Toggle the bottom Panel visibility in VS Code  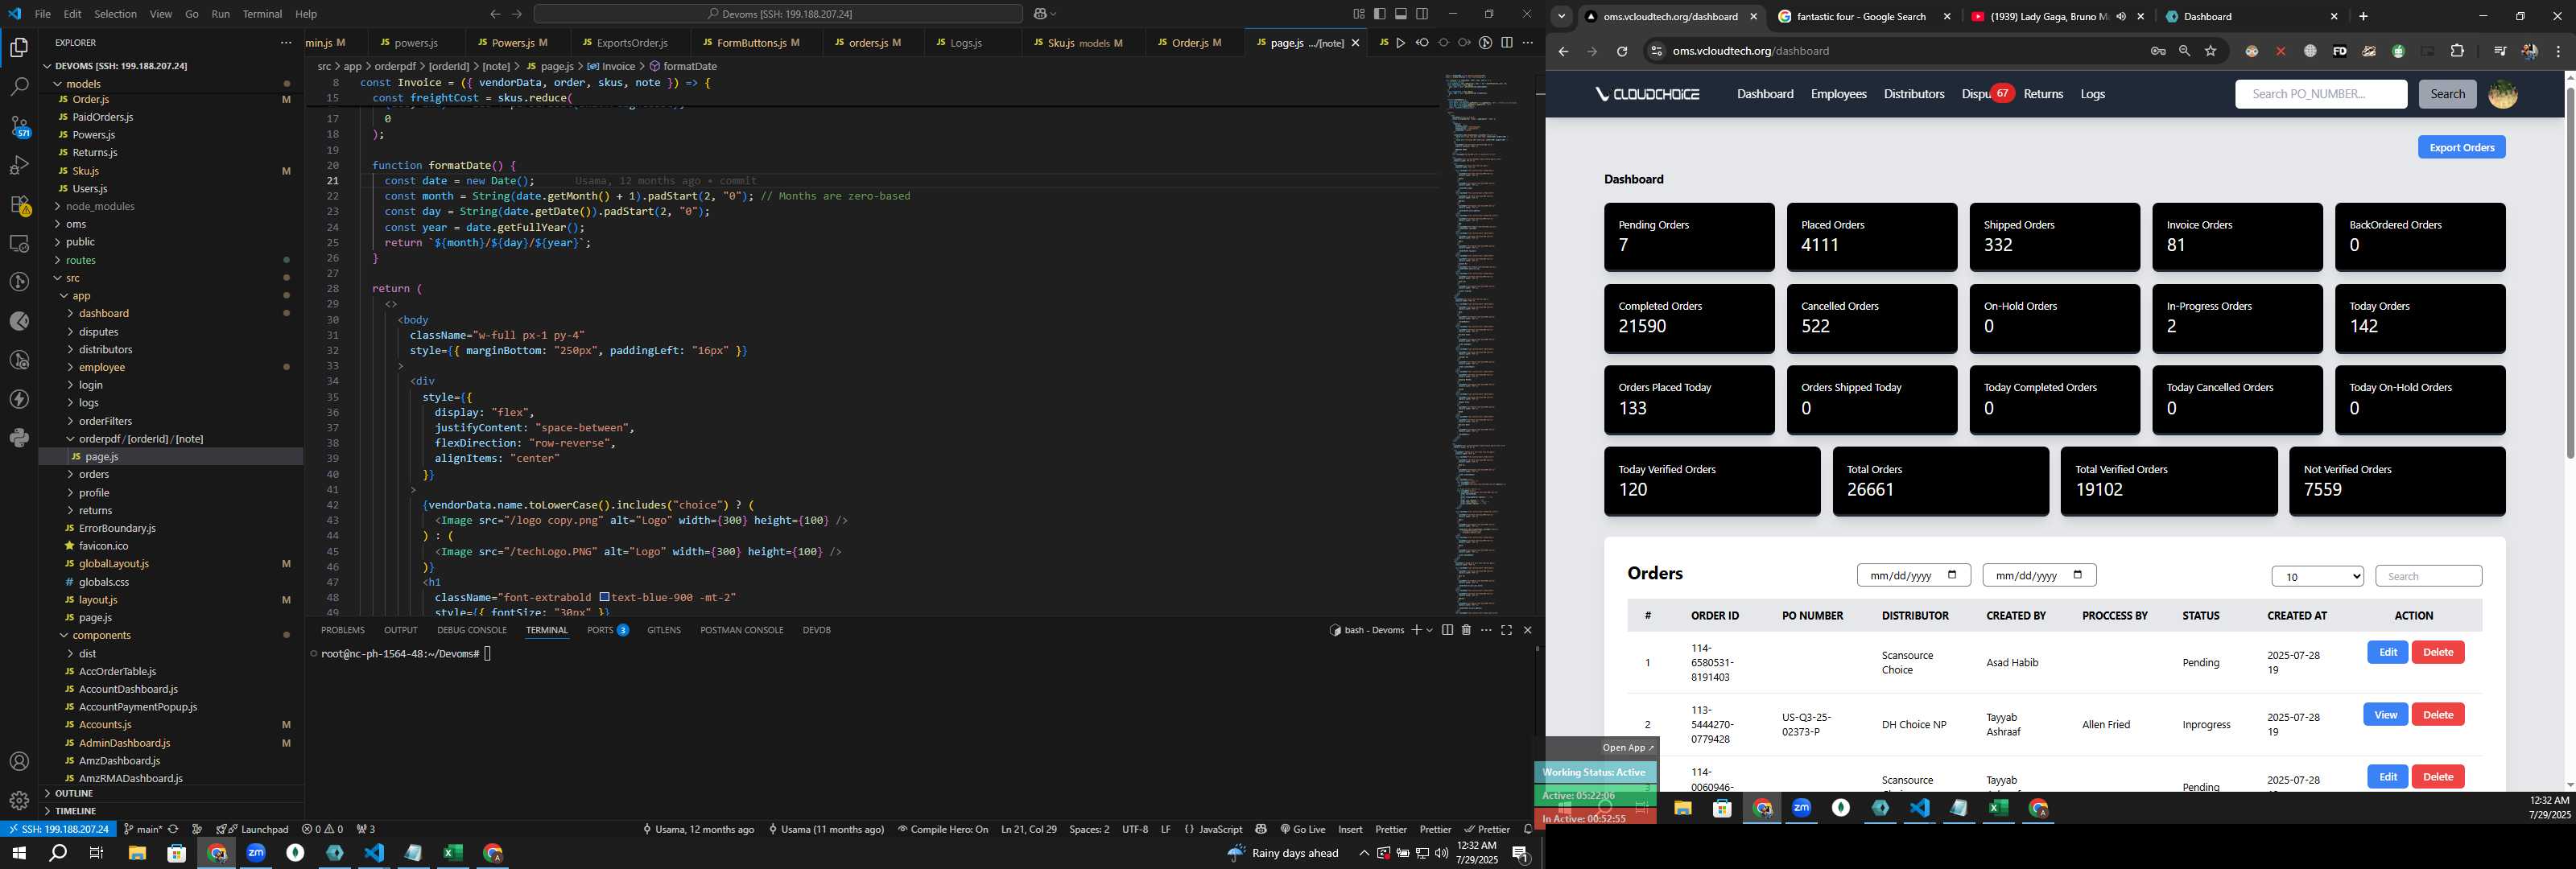1401,14
